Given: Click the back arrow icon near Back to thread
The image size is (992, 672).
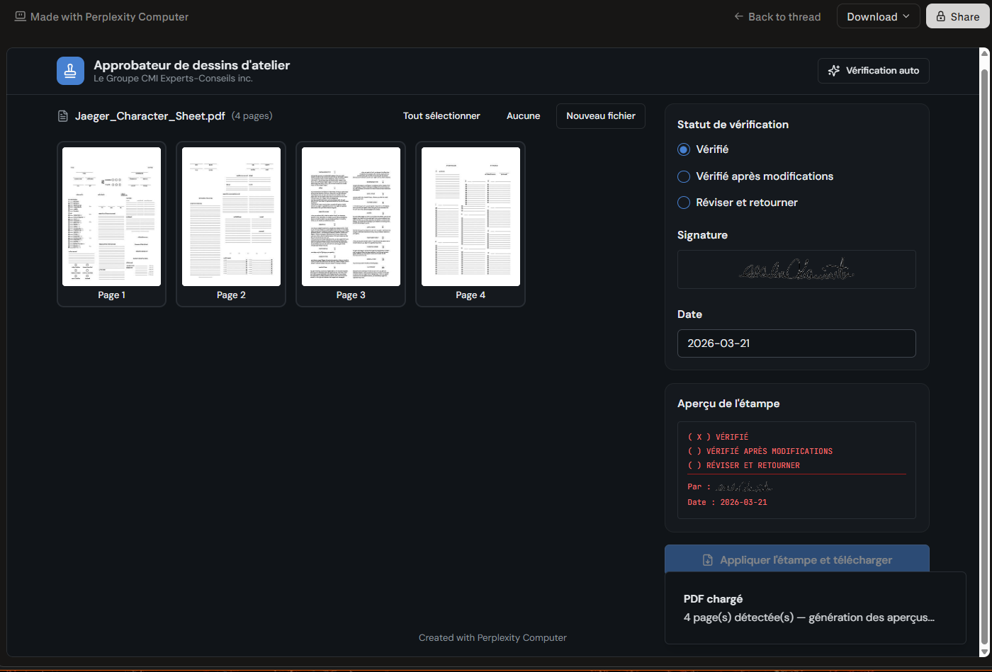Looking at the screenshot, I should pyautogui.click(x=739, y=16).
